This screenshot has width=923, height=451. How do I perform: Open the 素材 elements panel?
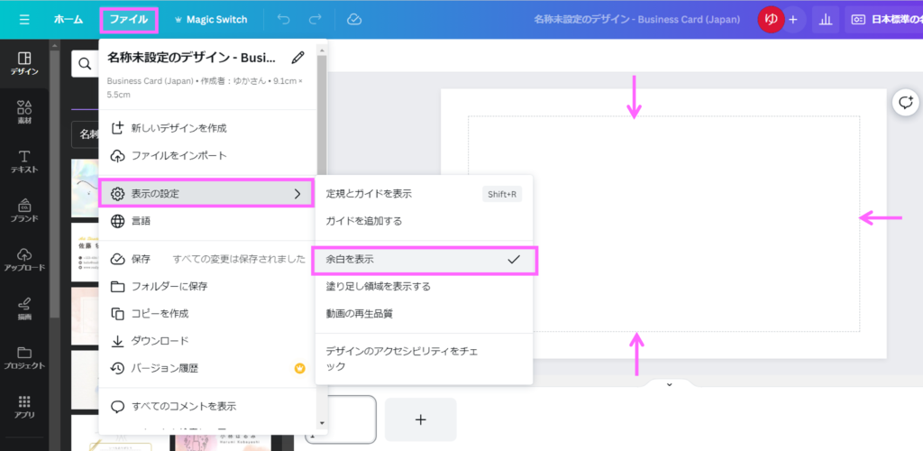tap(24, 112)
